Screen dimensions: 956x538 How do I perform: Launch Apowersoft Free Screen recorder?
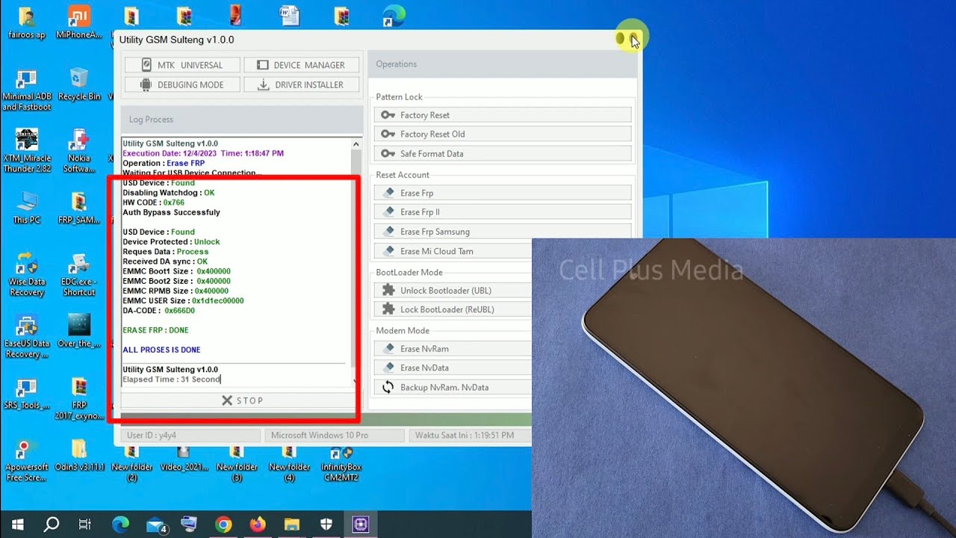27,460
